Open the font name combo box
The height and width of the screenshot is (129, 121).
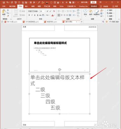[x=34, y=11]
